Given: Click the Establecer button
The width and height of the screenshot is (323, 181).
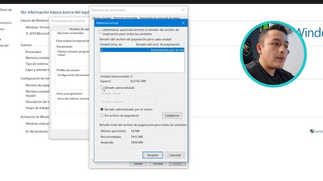Looking at the screenshot, I should coord(172,116).
